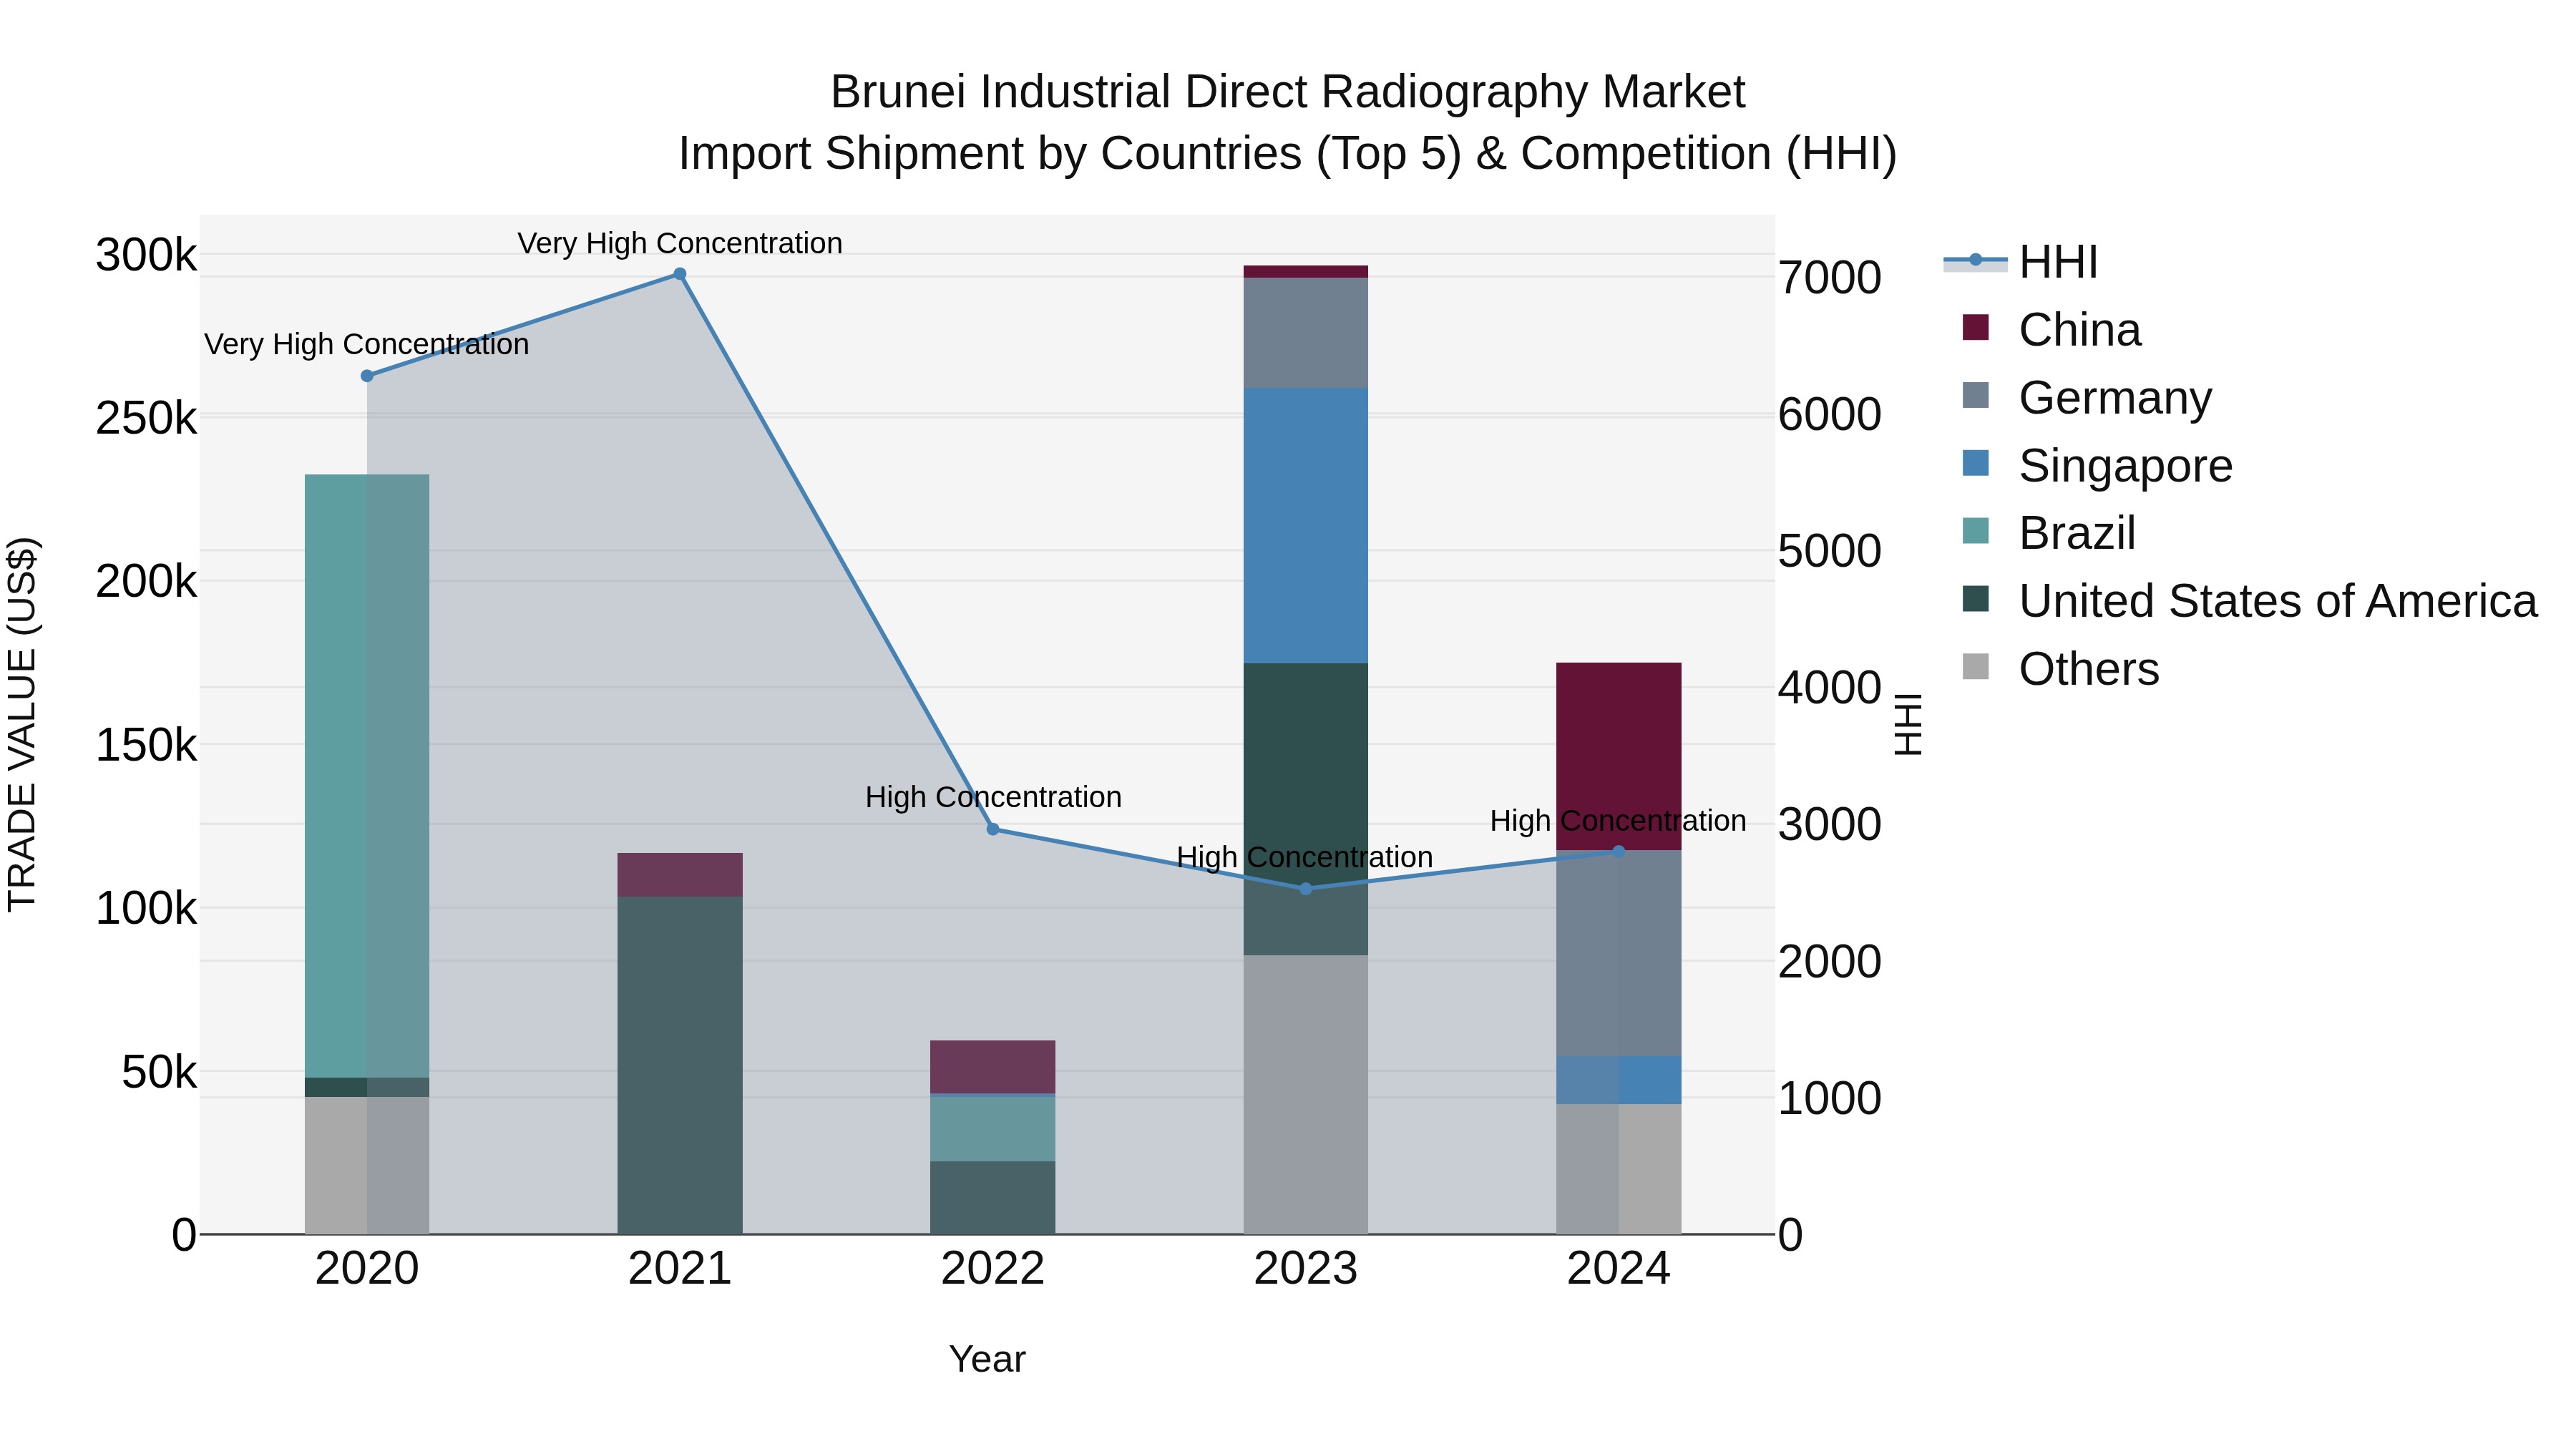The width and height of the screenshot is (2576, 1449).
Task: Select the Brazil segment in 2022 bar
Action: click(x=993, y=1129)
